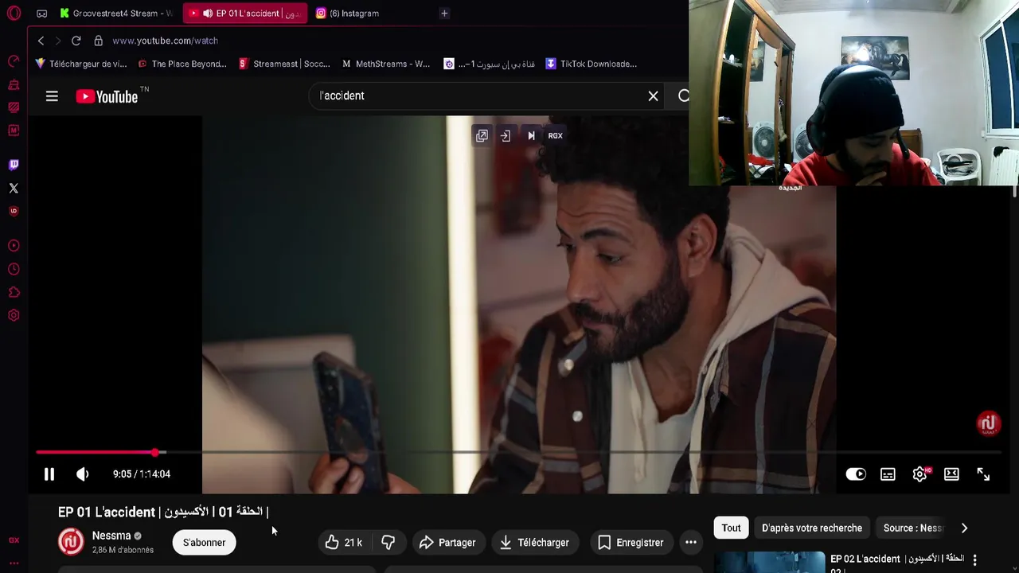Viewport: 1019px width, 573px height.
Task: Open the player settings gear
Action: tap(919, 474)
